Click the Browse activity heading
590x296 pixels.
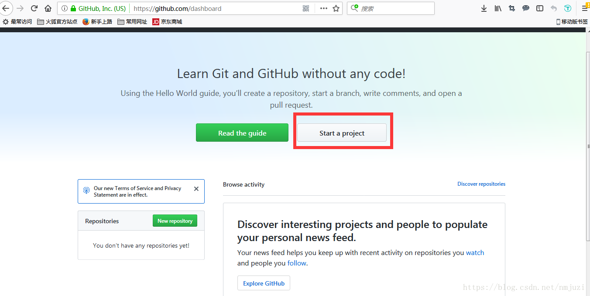(244, 185)
